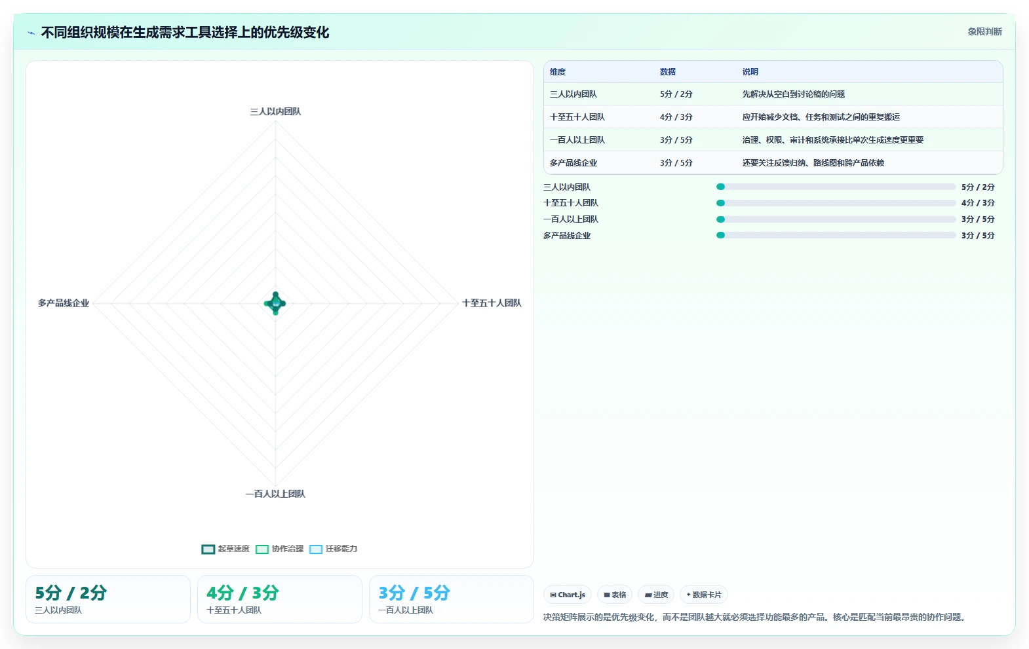Click the radar axis label 三人以内团队

pos(275,112)
